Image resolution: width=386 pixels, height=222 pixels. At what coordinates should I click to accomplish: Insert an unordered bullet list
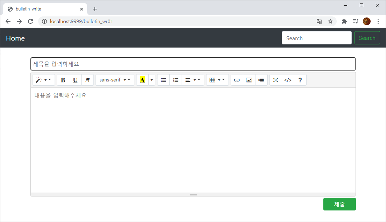point(163,80)
